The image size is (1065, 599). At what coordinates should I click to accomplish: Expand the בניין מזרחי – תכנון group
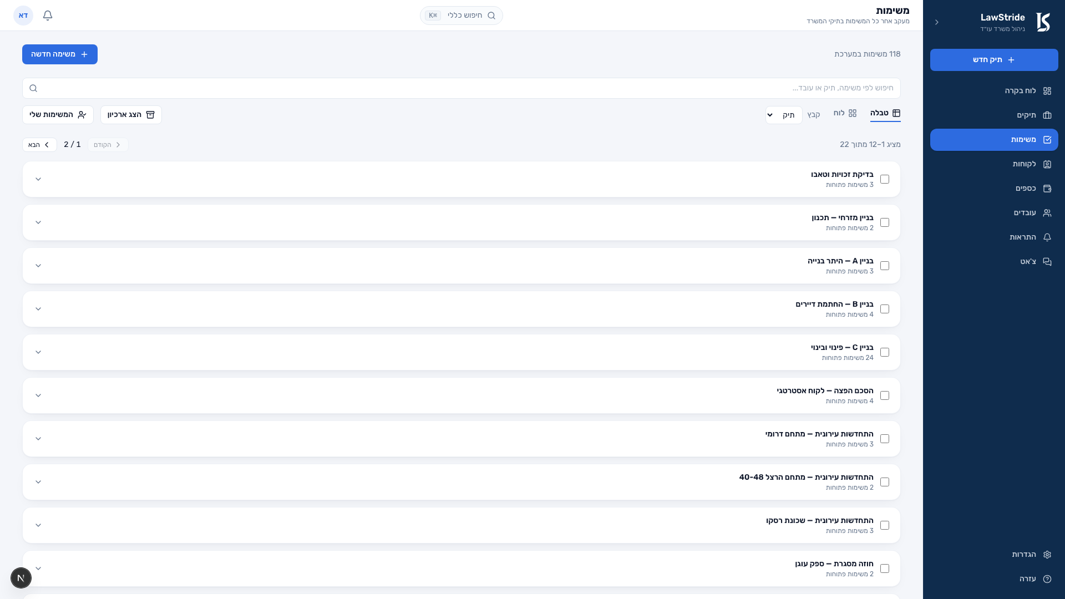(x=38, y=222)
